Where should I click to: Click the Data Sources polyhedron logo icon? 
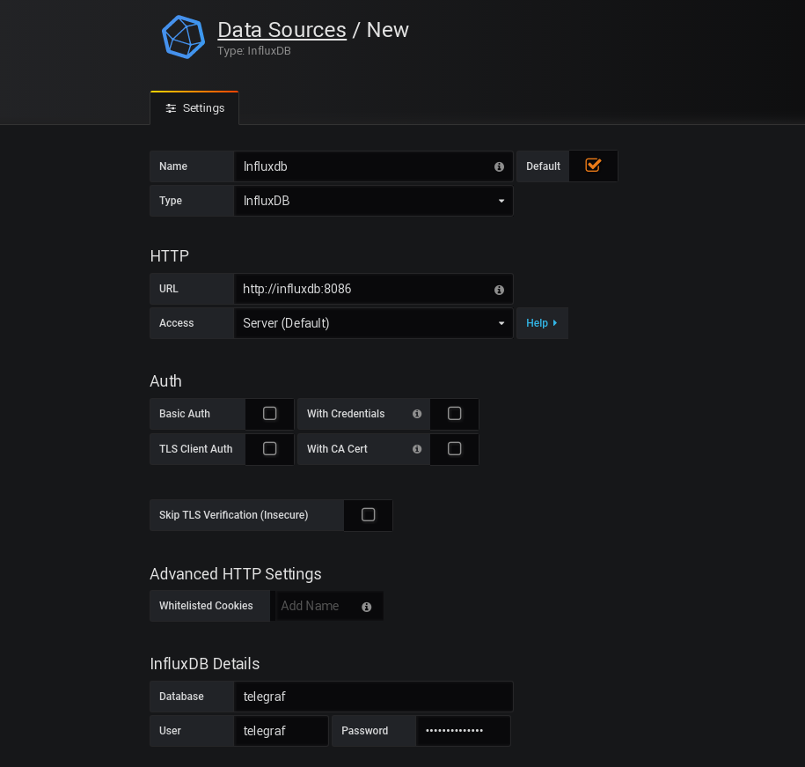coord(183,37)
